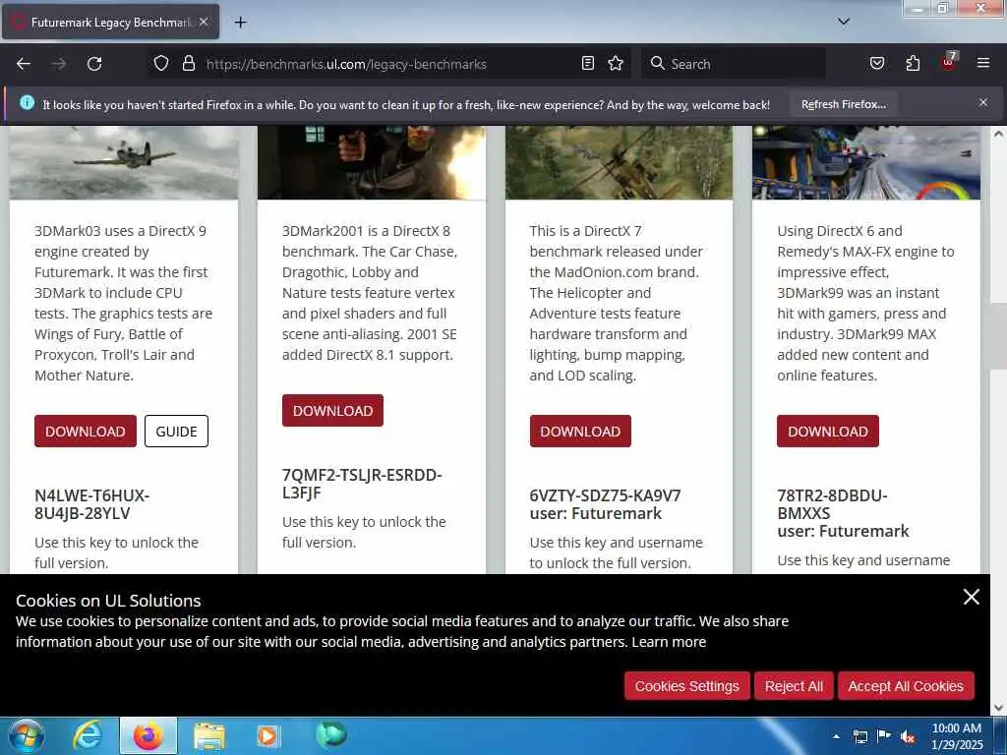
Task: Open the Action Center flag icon
Action: (x=884, y=736)
